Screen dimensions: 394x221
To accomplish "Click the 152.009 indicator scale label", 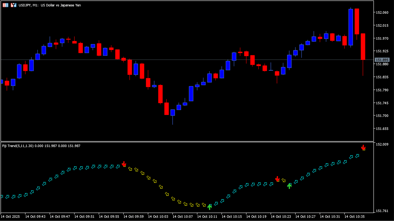I will [382, 144].
